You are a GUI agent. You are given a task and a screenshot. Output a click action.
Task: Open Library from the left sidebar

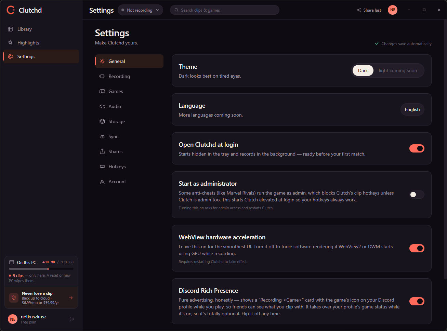pyautogui.click(x=41, y=29)
